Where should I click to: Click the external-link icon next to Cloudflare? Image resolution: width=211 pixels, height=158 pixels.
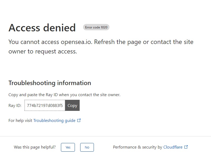pyautogui.click(x=186, y=147)
